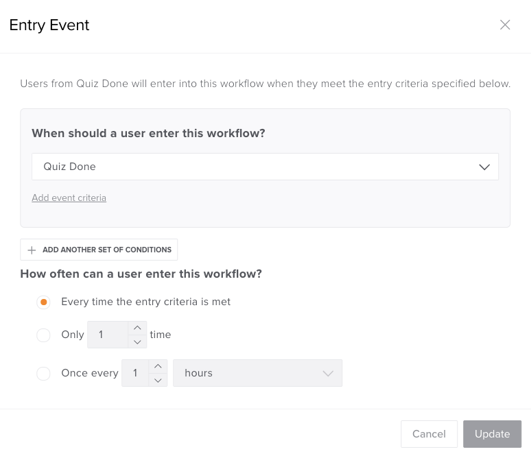
Task: Select the Once every radio option
Action: (43, 374)
